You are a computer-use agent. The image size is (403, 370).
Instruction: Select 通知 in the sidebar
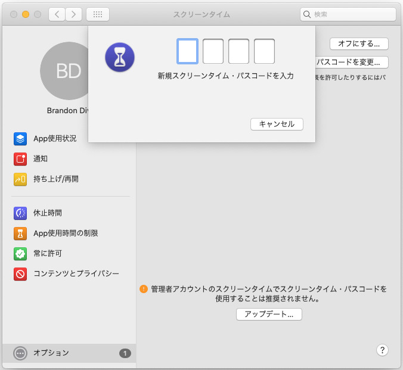[69, 159]
